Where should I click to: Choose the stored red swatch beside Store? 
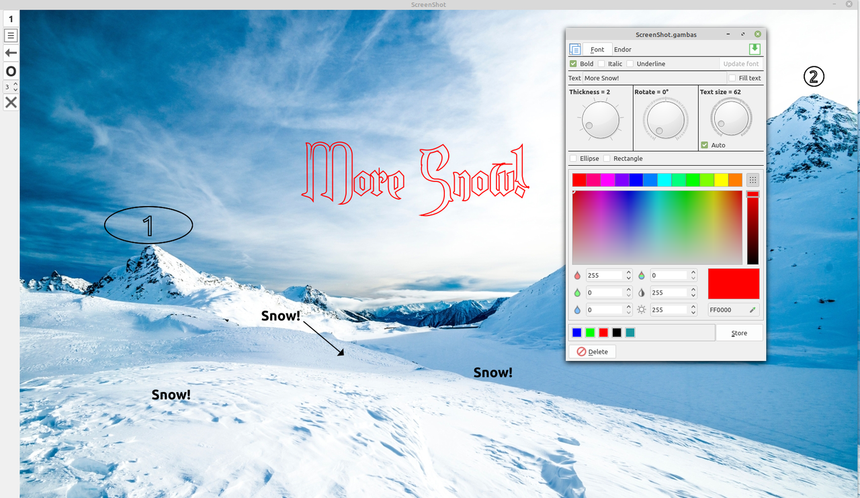pyautogui.click(x=603, y=332)
